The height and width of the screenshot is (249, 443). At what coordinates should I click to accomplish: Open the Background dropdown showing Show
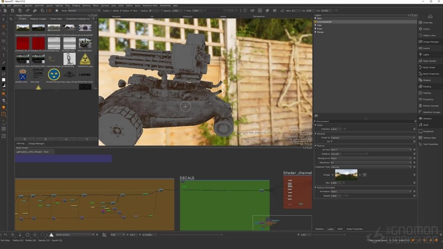370,158
